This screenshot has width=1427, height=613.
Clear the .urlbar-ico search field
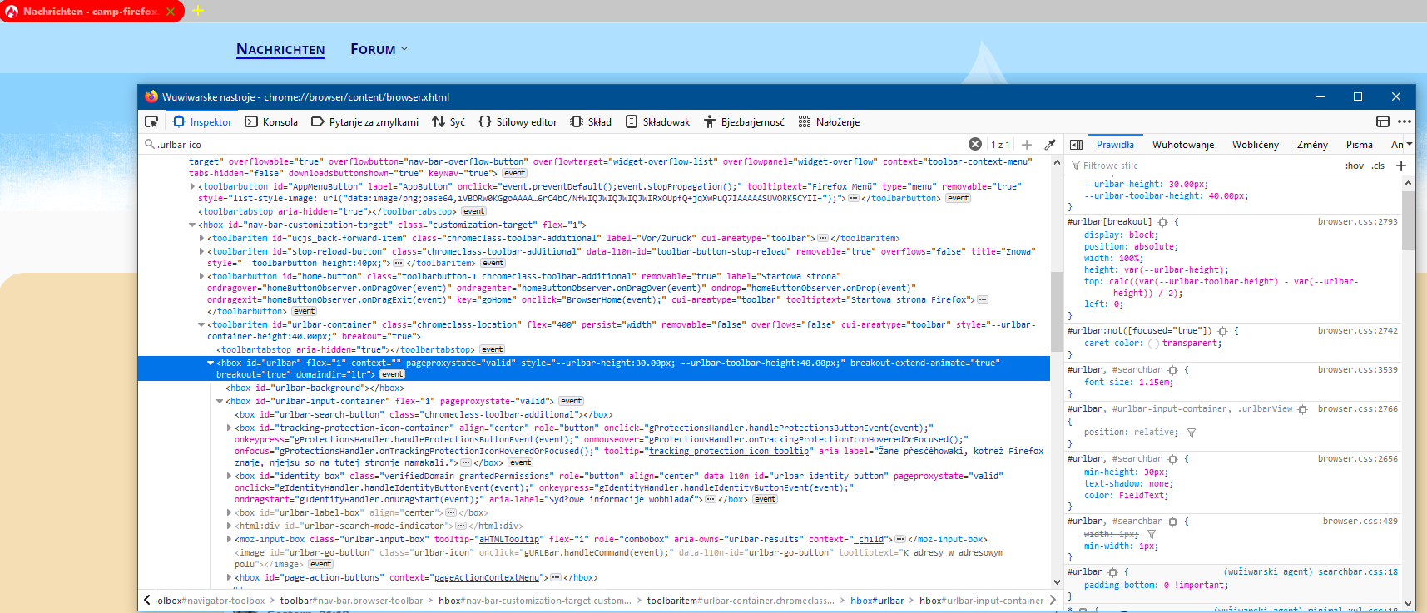[x=974, y=145]
